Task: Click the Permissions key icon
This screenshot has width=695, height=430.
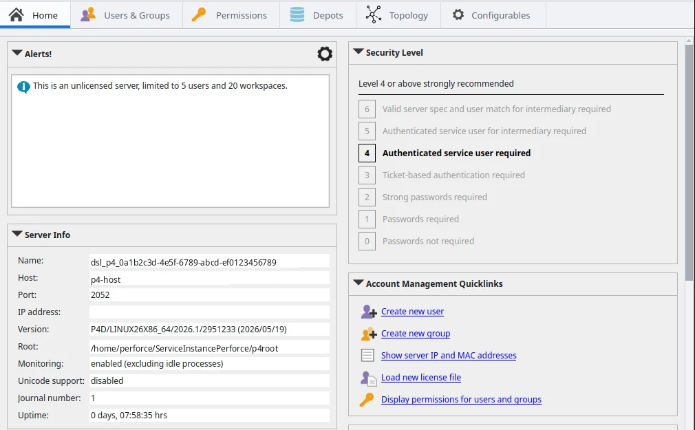Action: 199,14
